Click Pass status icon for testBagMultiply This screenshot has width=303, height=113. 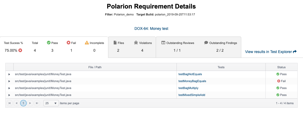pyautogui.click(x=278, y=88)
